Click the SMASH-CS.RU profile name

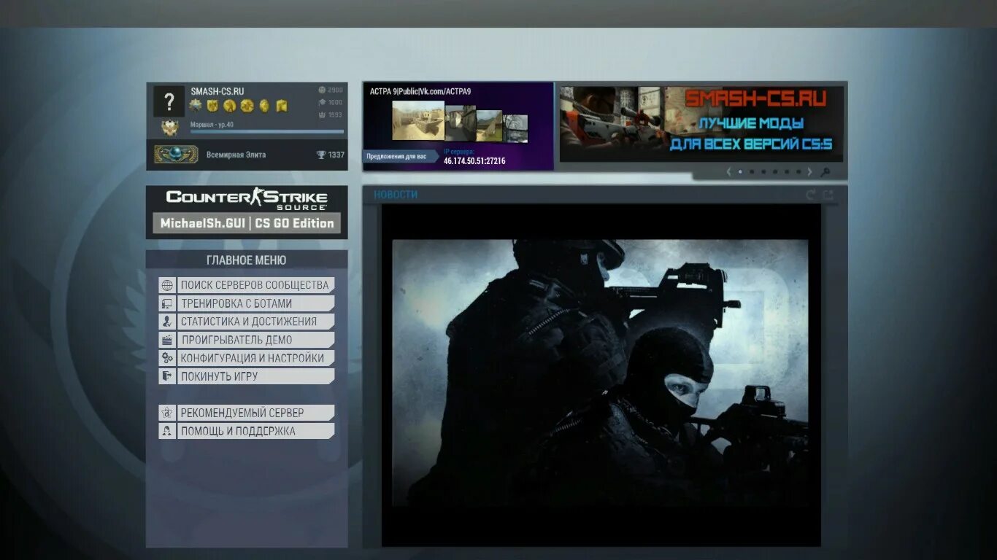pyautogui.click(x=218, y=91)
